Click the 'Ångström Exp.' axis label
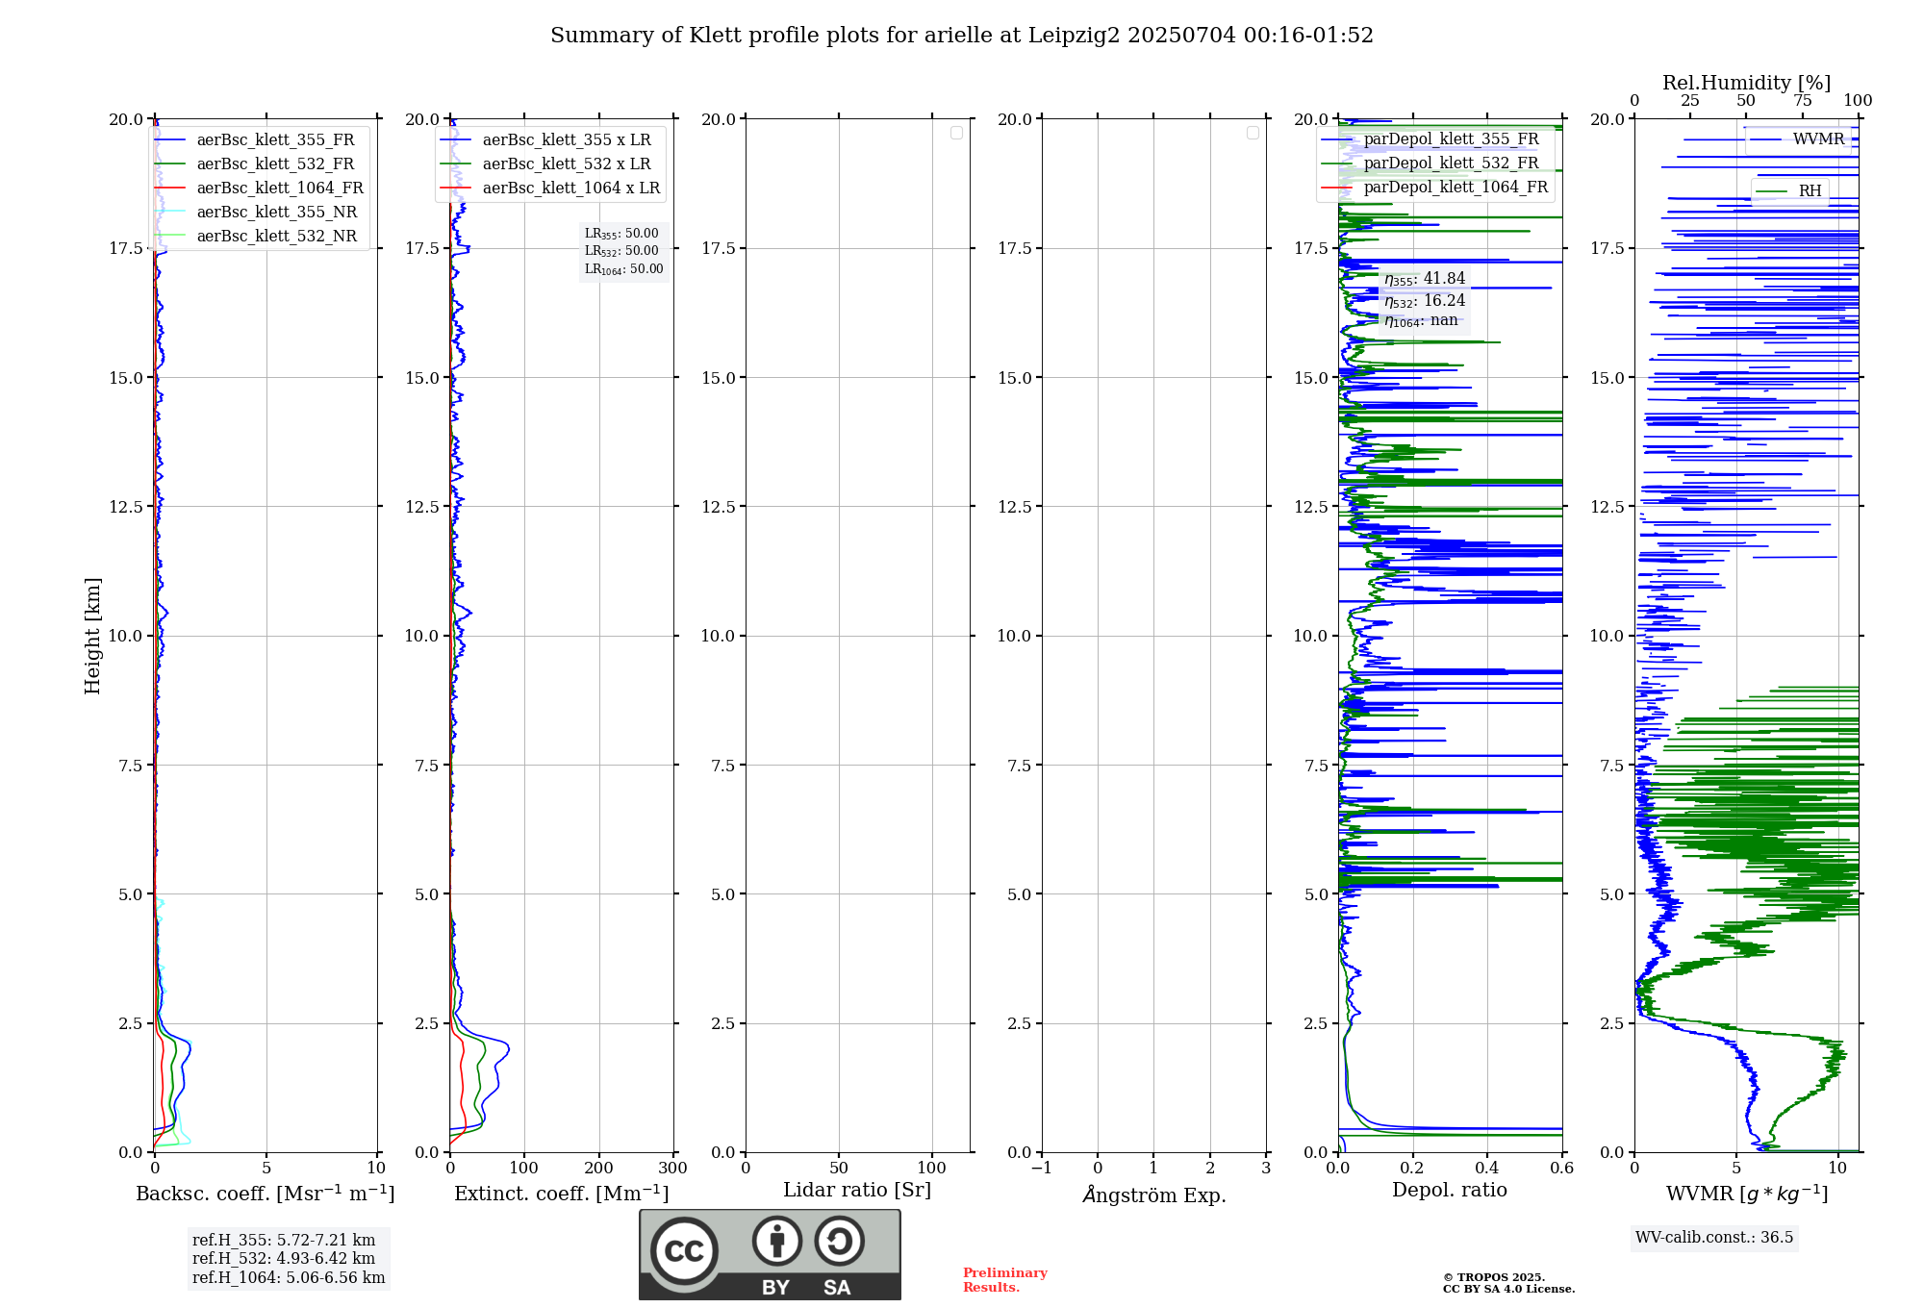This screenshot has width=1924, height=1308. click(1154, 1195)
